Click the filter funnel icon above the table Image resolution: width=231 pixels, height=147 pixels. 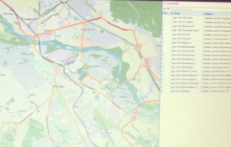[168, 9]
